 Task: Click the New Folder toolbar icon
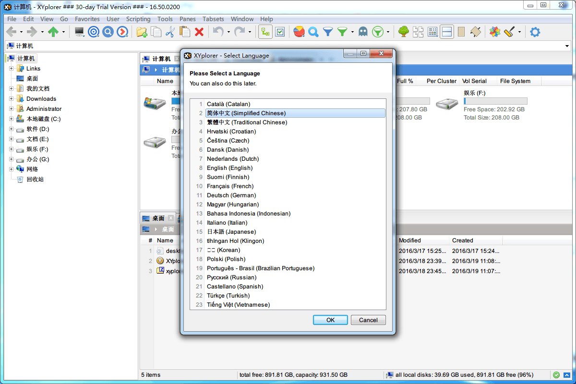pyautogui.click(x=142, y=32)
